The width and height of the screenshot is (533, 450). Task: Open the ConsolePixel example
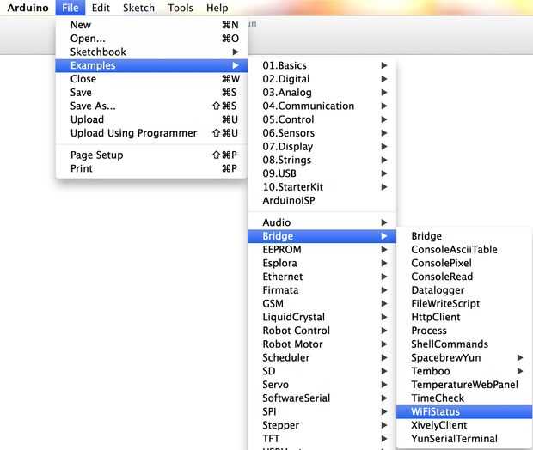[464, 263]
